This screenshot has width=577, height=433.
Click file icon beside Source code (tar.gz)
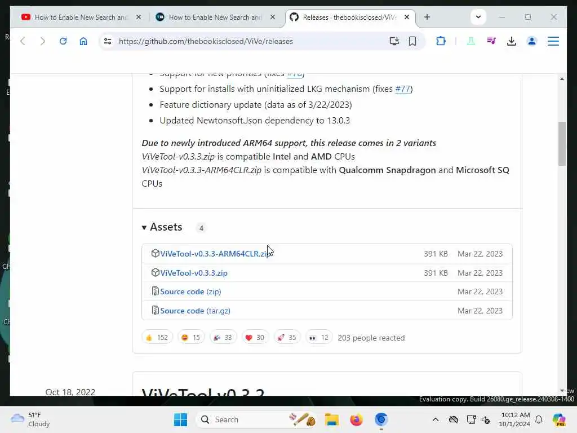click(156, 311)
